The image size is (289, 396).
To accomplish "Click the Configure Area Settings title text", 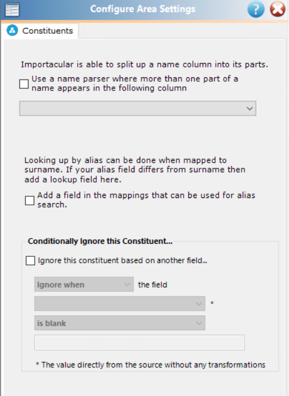I will pyautogui.click(x=142, y=9).
